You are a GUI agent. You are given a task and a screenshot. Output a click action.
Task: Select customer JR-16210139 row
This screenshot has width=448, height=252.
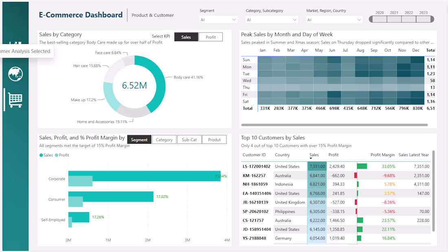coord(336,202)
